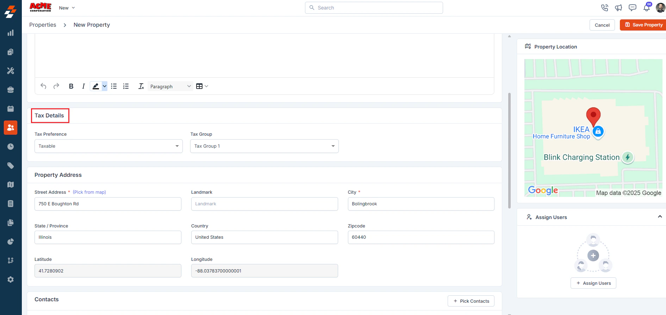Click the Pick from map link
The width and height of the screenshot is (666, 315).
[89, 192]
